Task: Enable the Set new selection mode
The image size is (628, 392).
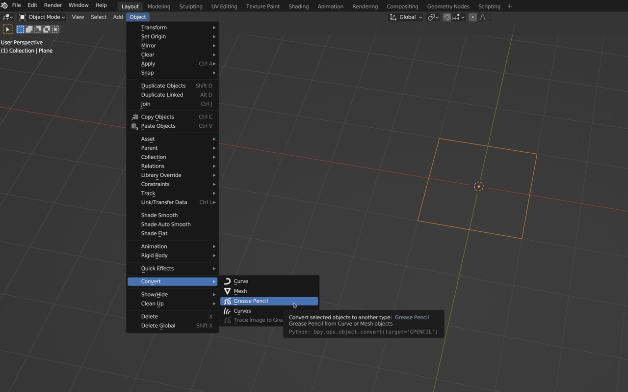Action: pyautogui.click(x=21, y=29)
